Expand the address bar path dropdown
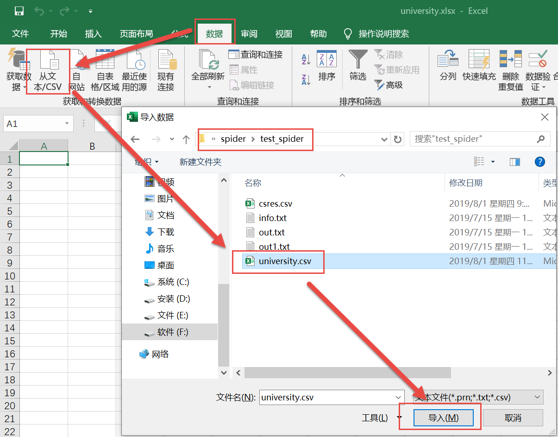 pyautogui.click(x=384, y=139)
